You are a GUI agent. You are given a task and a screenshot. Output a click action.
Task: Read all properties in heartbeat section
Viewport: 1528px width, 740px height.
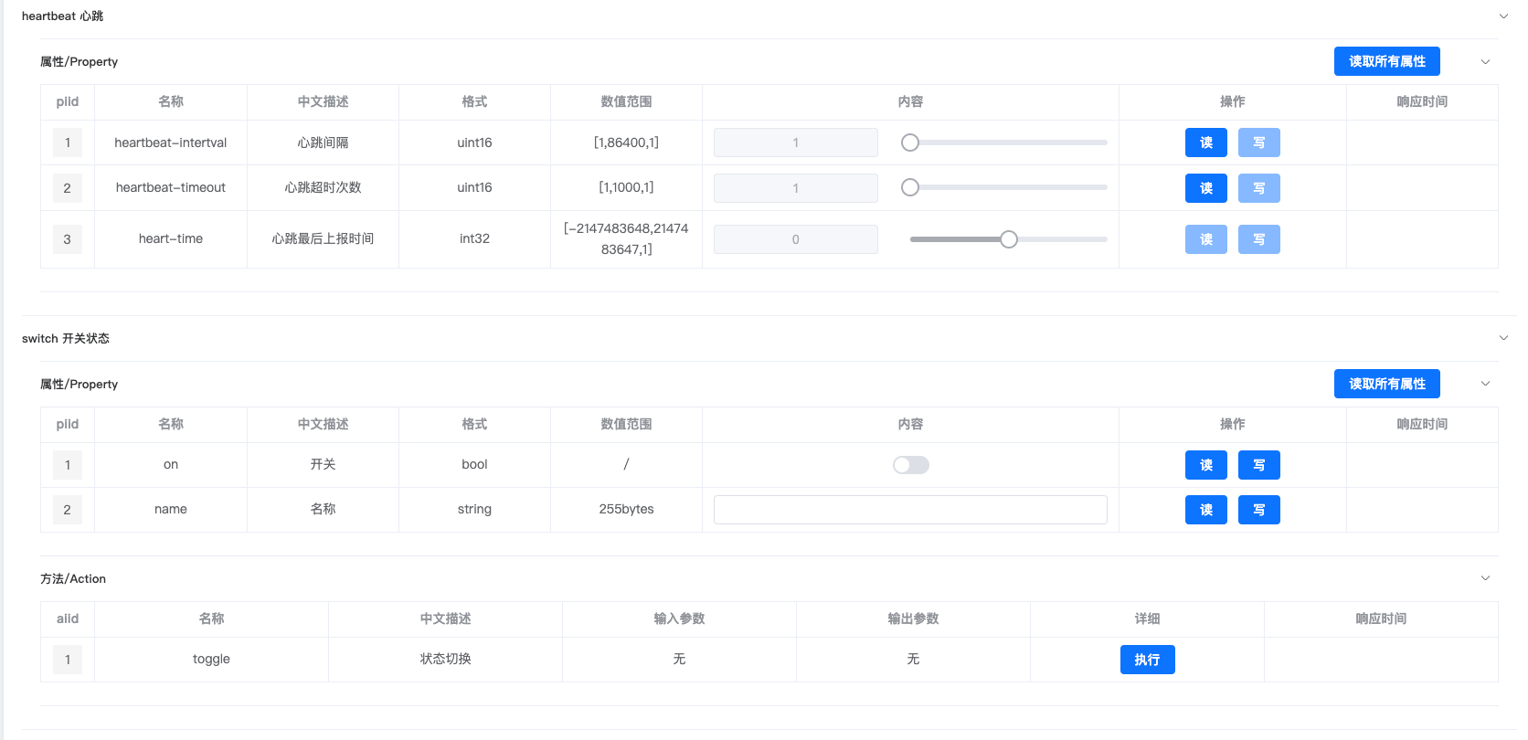pos(1386,61)
